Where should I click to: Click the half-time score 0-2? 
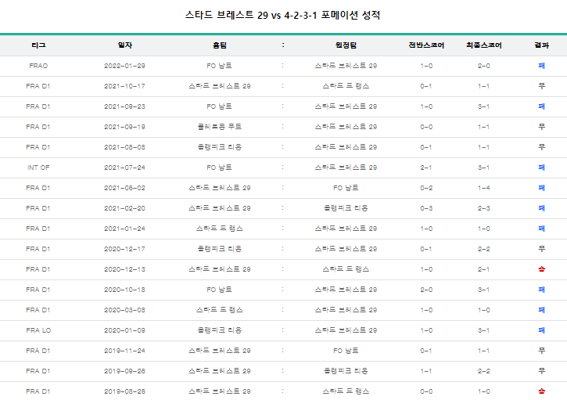click(x=426, y=188)
